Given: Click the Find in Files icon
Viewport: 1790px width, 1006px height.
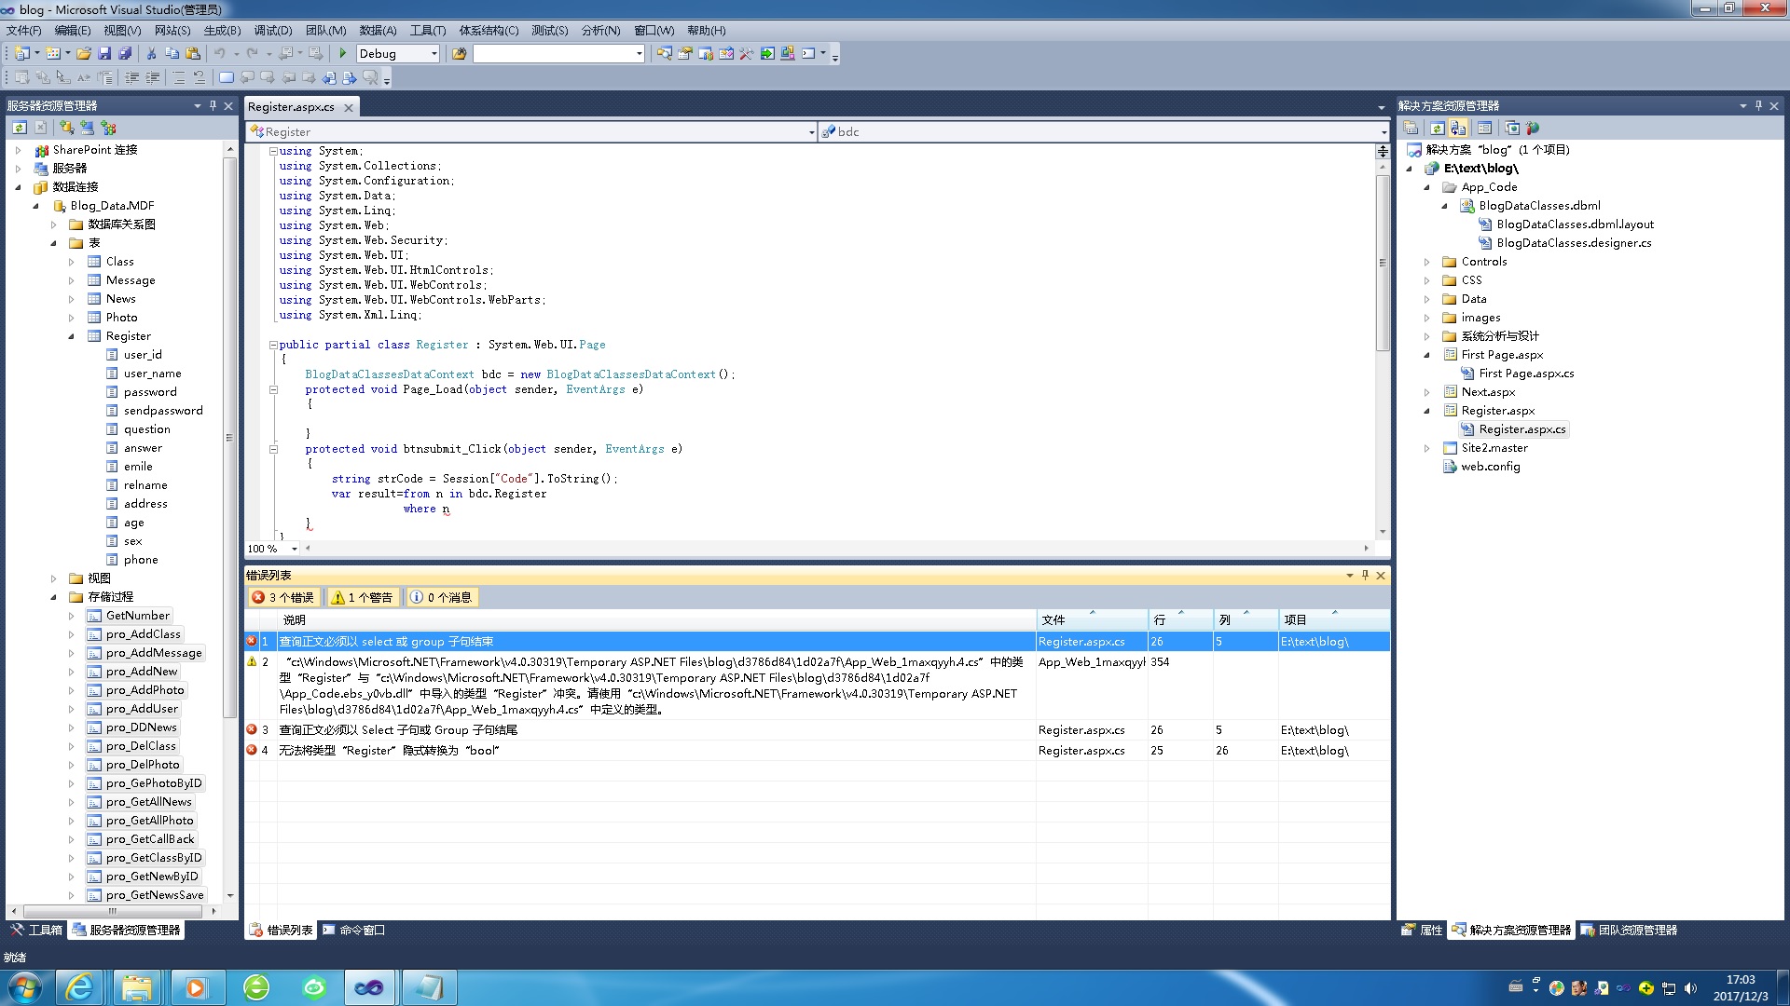Looking at the screenshot, I should (459, 54).
